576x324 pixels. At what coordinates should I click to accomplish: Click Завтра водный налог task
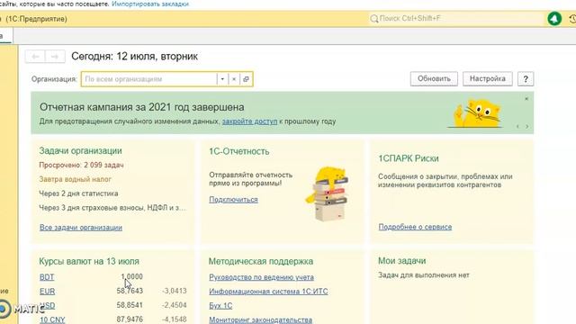click(x=75, y=179)
